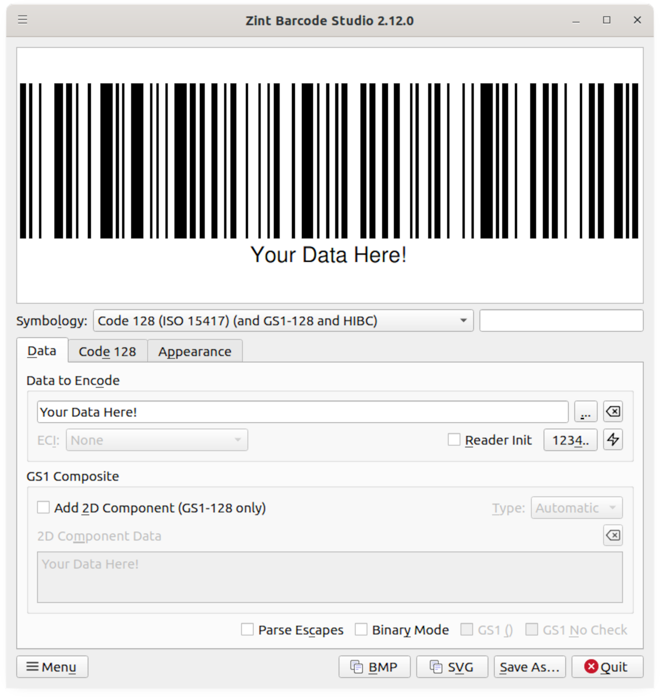660x697 pixels.
Task: Quit the application with Quit button
Action: tap(607, 667)
